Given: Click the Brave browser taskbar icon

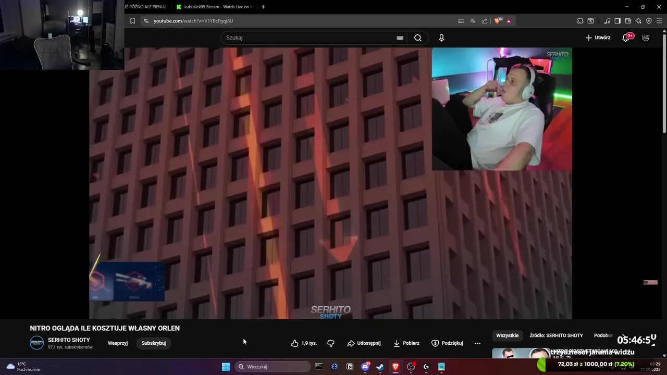Looking at the screenshot, I should point(396,367).
